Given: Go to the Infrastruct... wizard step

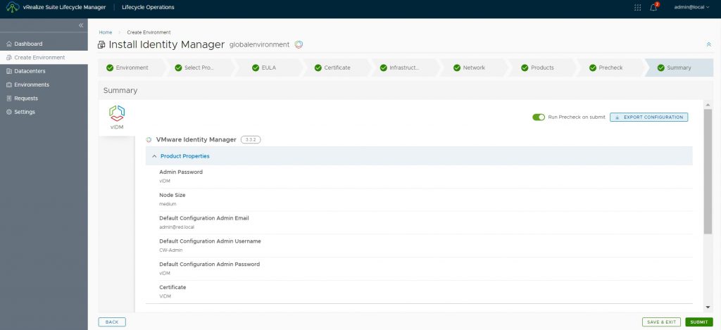Looking at the screenshot, I should pyautogui.click(x=405, y=68).
